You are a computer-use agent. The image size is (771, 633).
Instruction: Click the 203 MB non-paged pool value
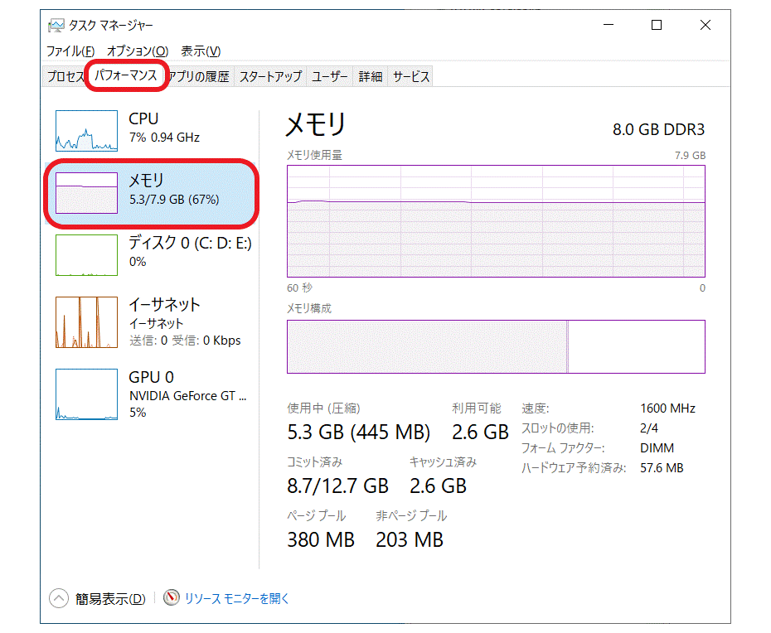(x=410, y=539)
